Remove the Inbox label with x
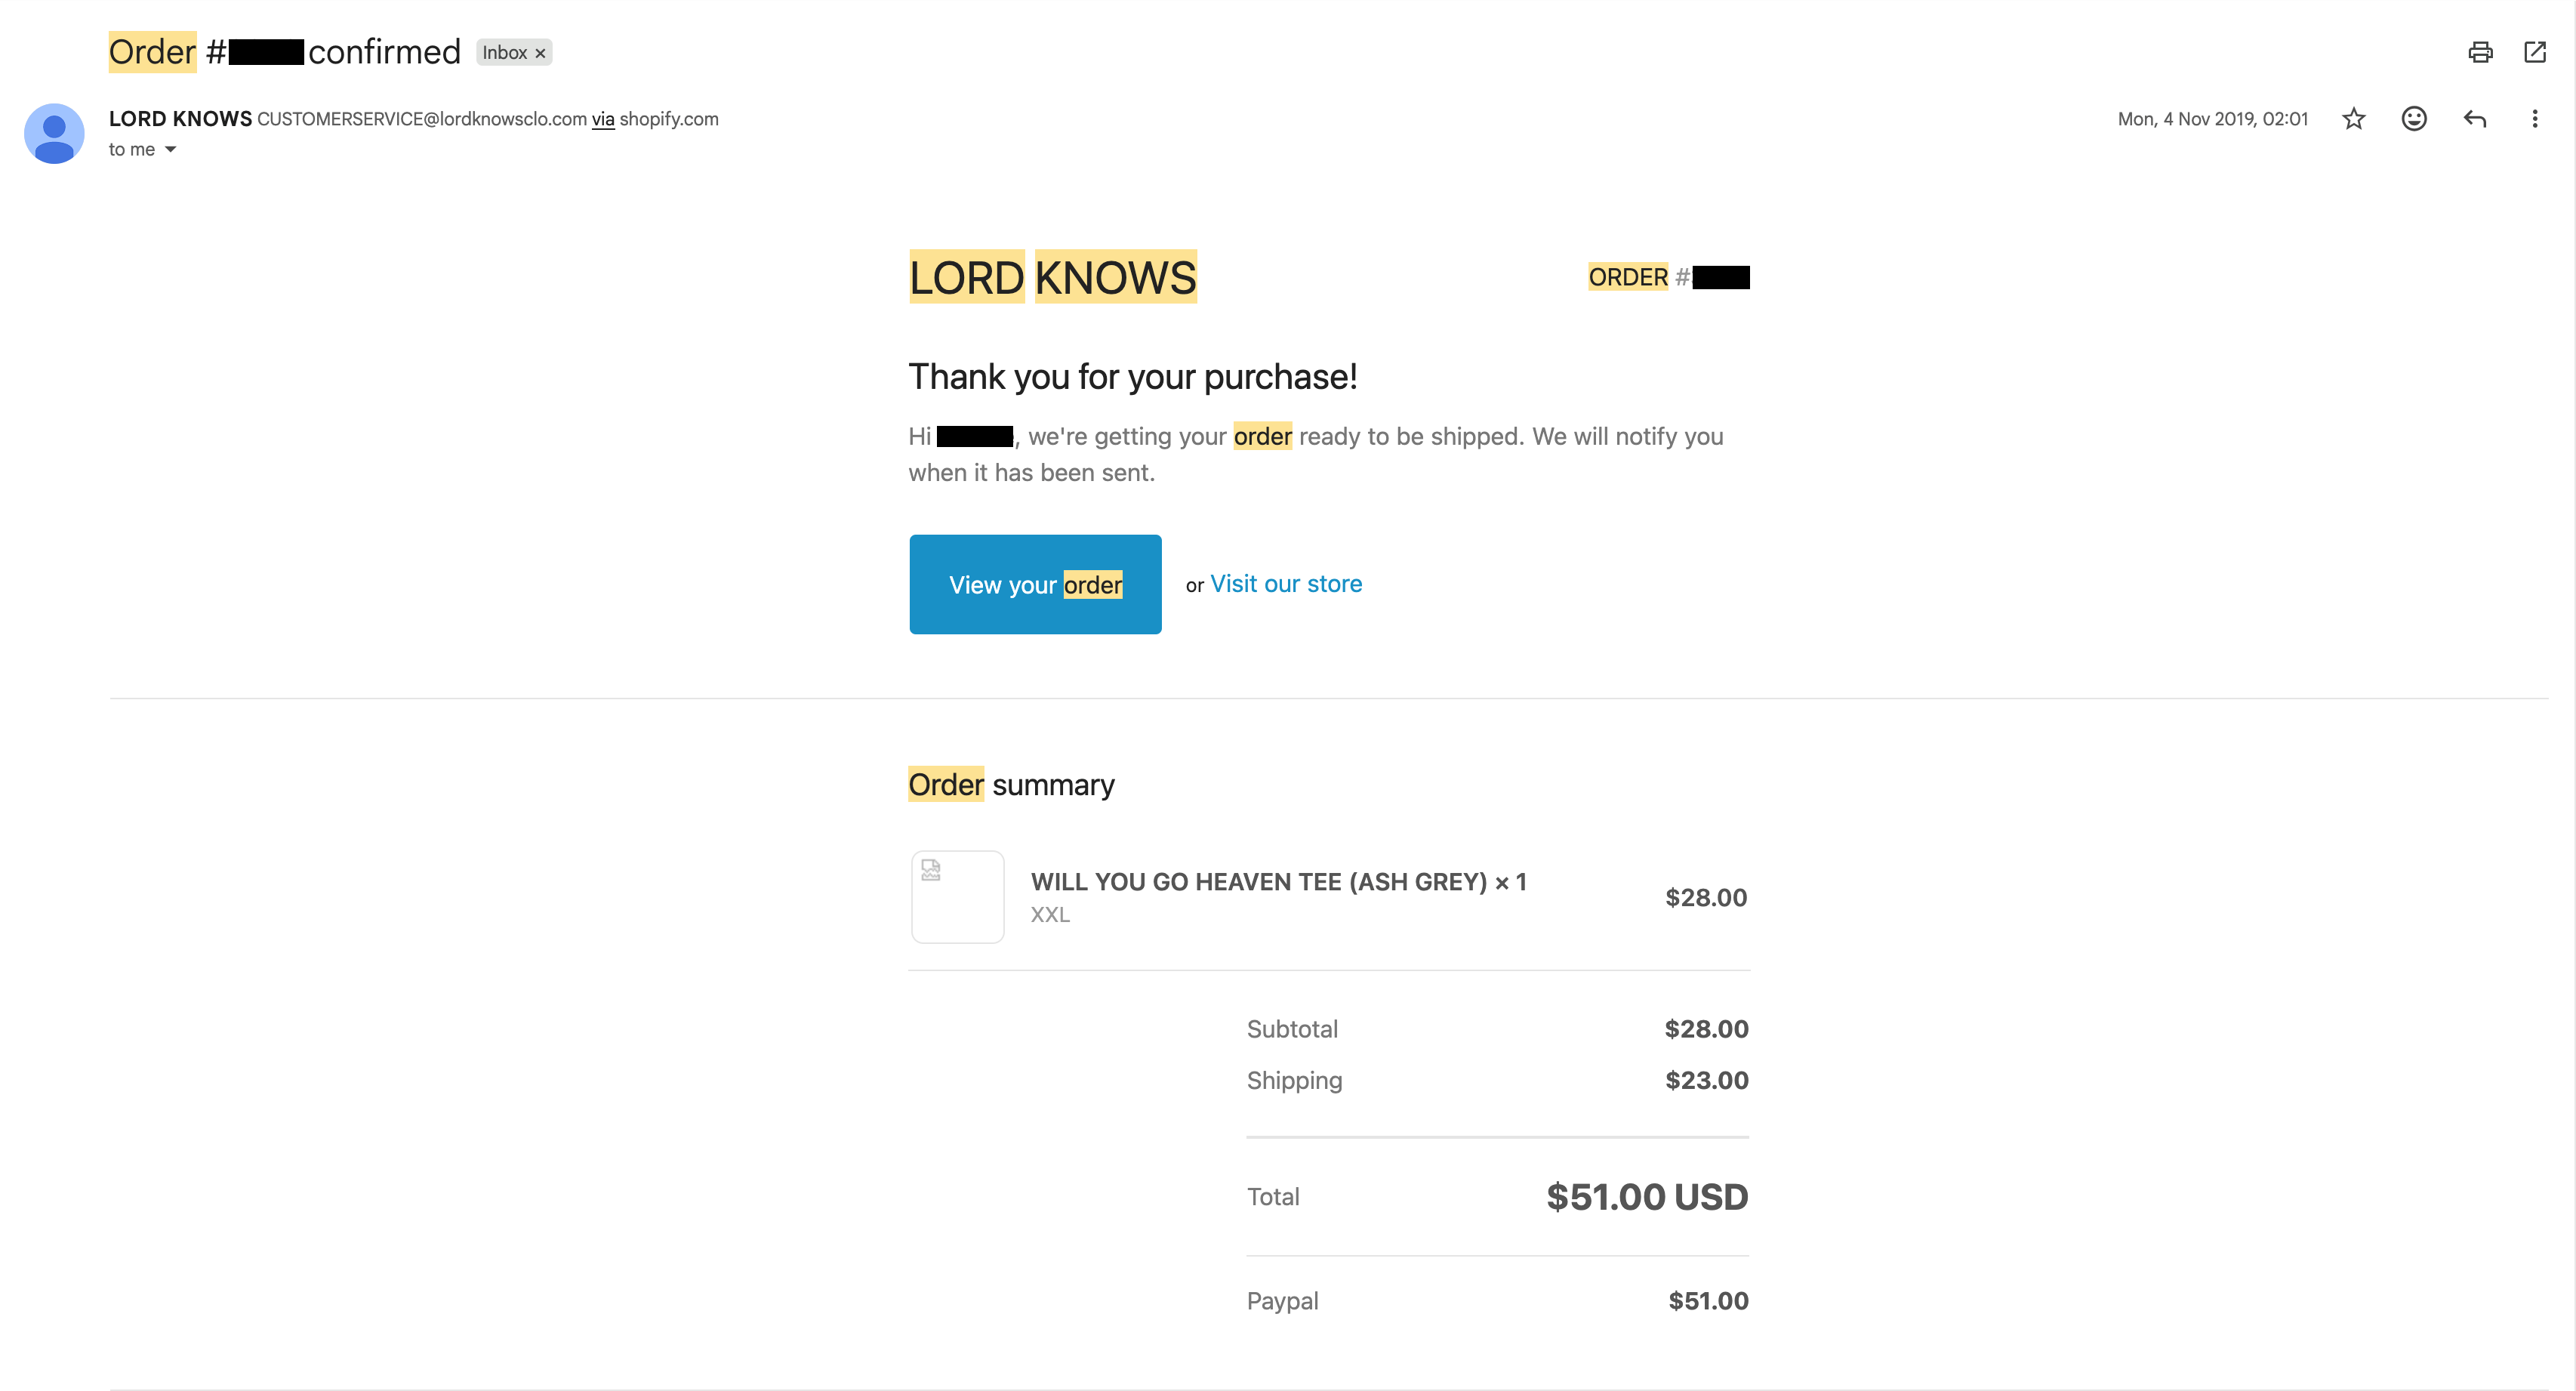 [x=540, y=53]
